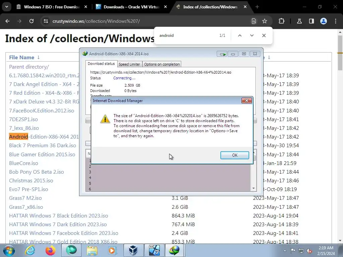Open HATTAR Windows 7 Black Edition 2023.iso
Image resolution: width=343 pixels, height=257 pixels.
tap(58, 216)
